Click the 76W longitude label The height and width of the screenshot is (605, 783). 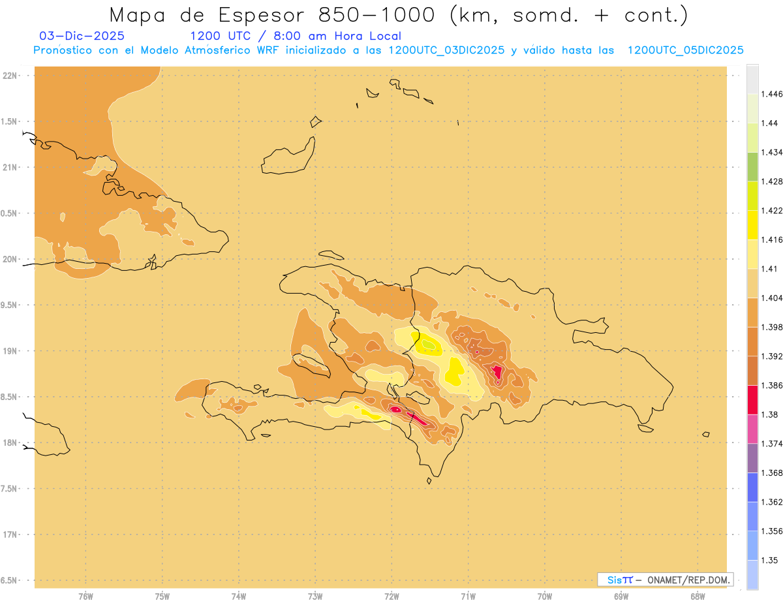(85, 596)
